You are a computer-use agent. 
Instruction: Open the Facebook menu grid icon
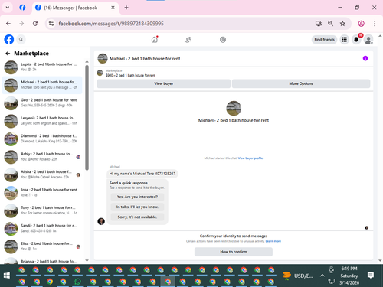[344, 40]
